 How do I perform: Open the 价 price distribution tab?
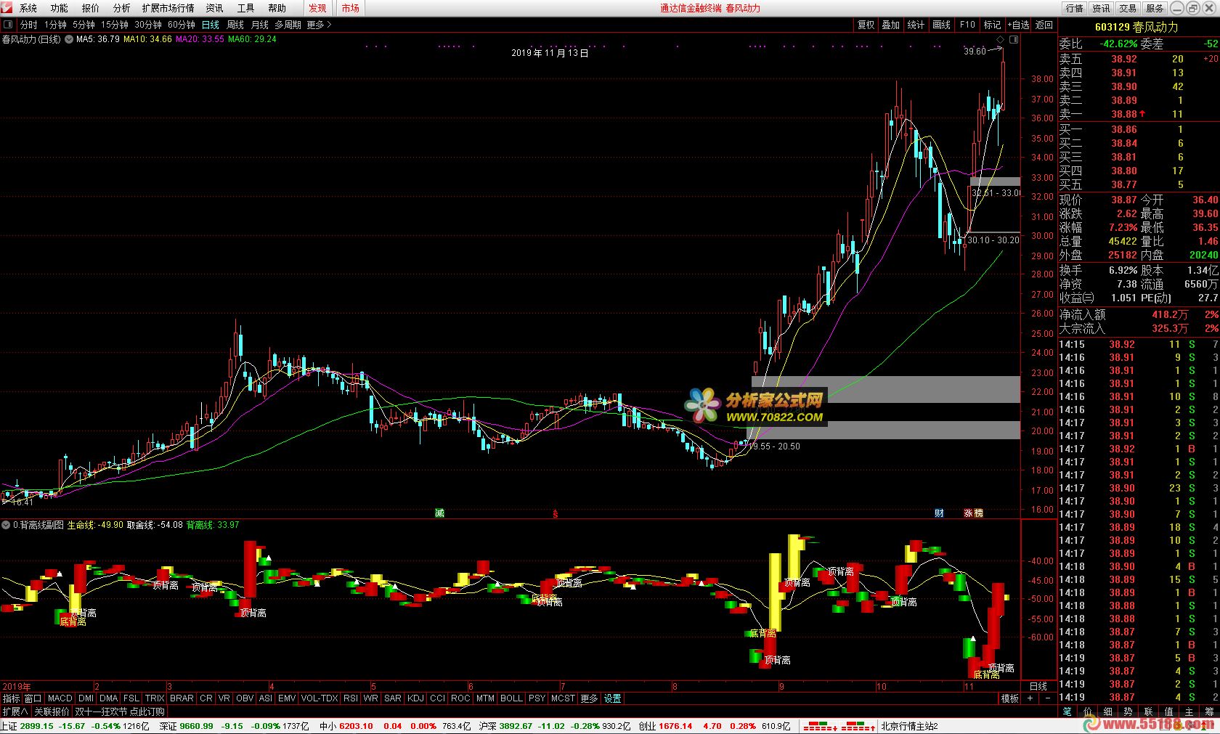click(x=1088, y=711)
